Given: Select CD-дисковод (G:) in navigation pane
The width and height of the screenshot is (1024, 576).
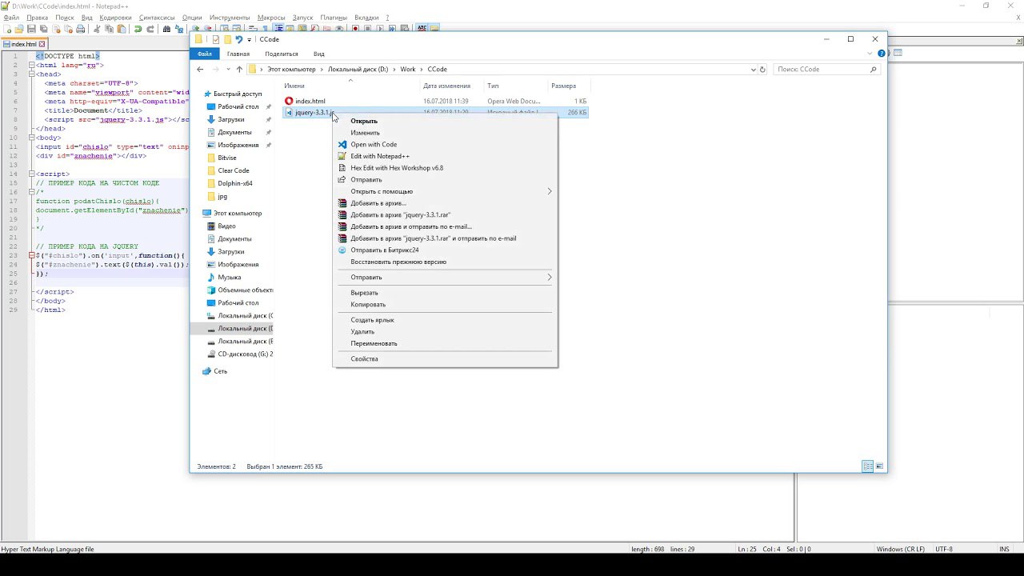Looking at the screenshot, I should [245, 354].
